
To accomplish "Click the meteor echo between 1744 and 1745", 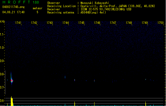I will pyautogui.click(x=75, y=80).
